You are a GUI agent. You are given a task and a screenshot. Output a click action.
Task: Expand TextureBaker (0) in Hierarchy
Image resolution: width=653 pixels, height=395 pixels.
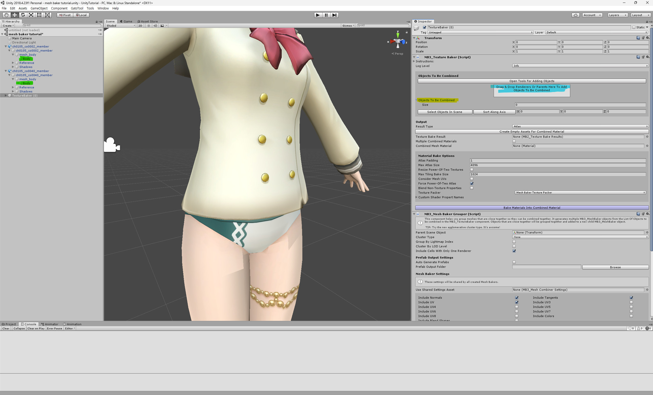pos(6,96)
